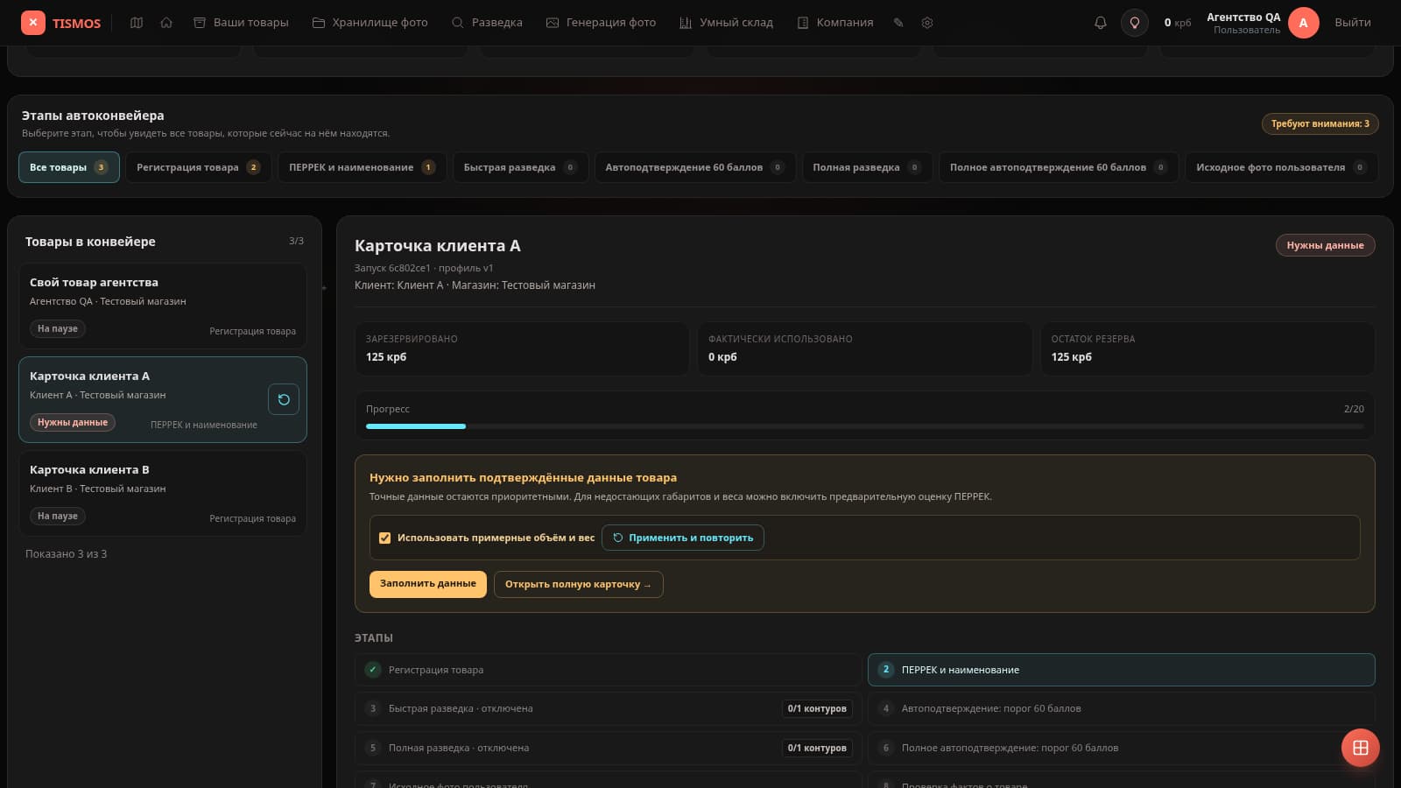Open Хранилище фото menu
Screen dimensions: 1401x788
[x=370, y=23]
